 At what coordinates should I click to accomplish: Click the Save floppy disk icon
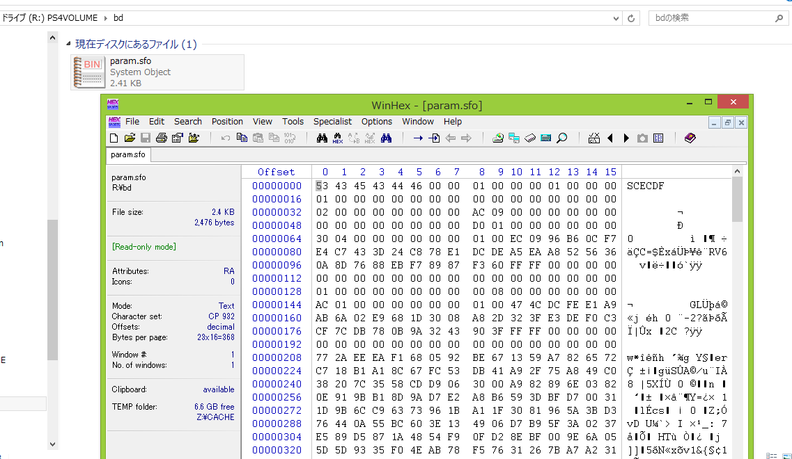pyautogui.click(x=146, y=138)
